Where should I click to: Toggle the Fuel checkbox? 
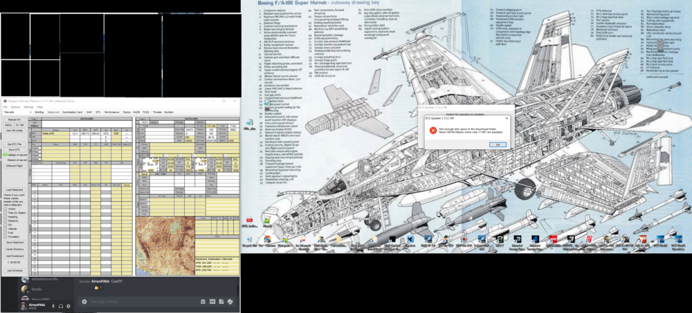click(6, 232)
